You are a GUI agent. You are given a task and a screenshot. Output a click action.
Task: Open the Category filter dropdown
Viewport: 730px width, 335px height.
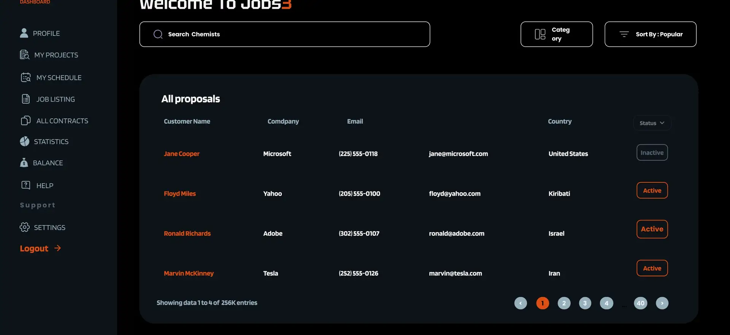(x=556, y=34)
